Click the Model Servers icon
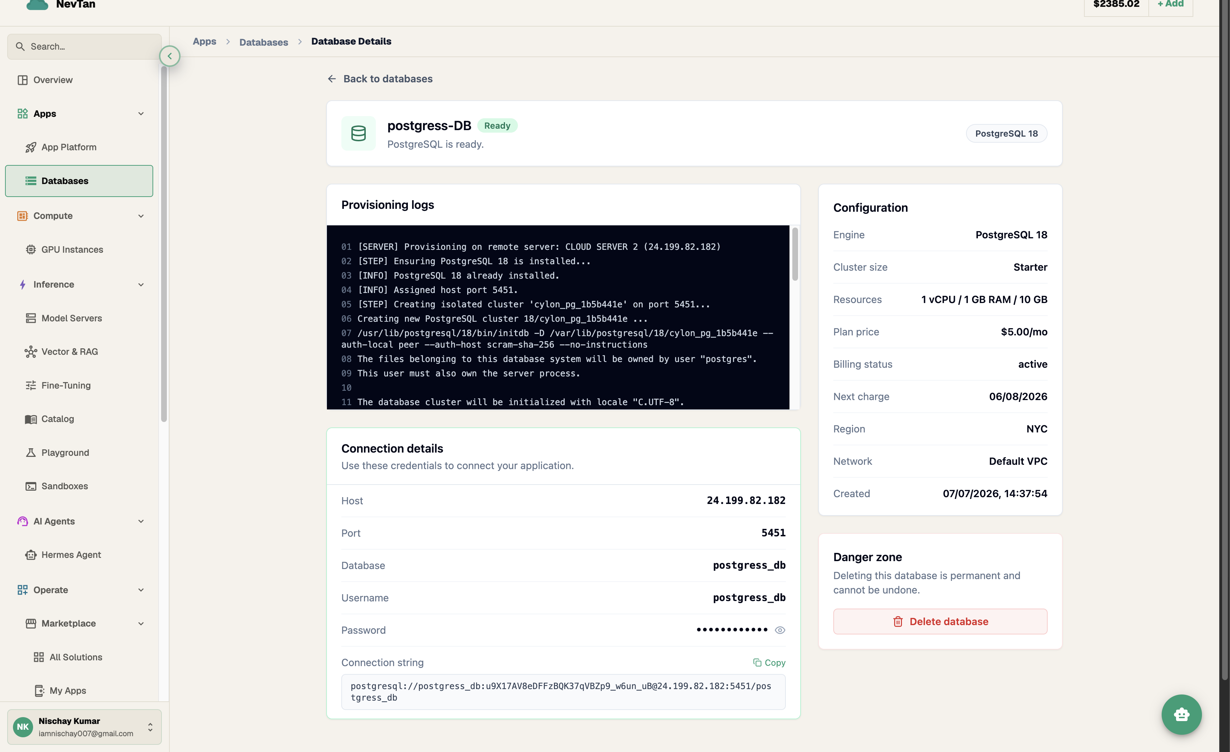1230x752 pixels. pyautogui.click(x=31, y=318)
